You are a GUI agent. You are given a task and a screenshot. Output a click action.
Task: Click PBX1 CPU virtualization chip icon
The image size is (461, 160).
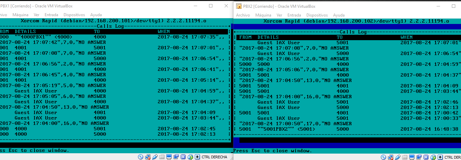[x=183, y=157]
